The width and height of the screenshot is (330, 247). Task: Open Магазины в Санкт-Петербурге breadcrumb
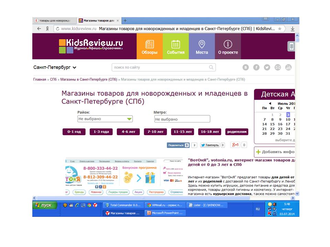(x=89, y=79)
